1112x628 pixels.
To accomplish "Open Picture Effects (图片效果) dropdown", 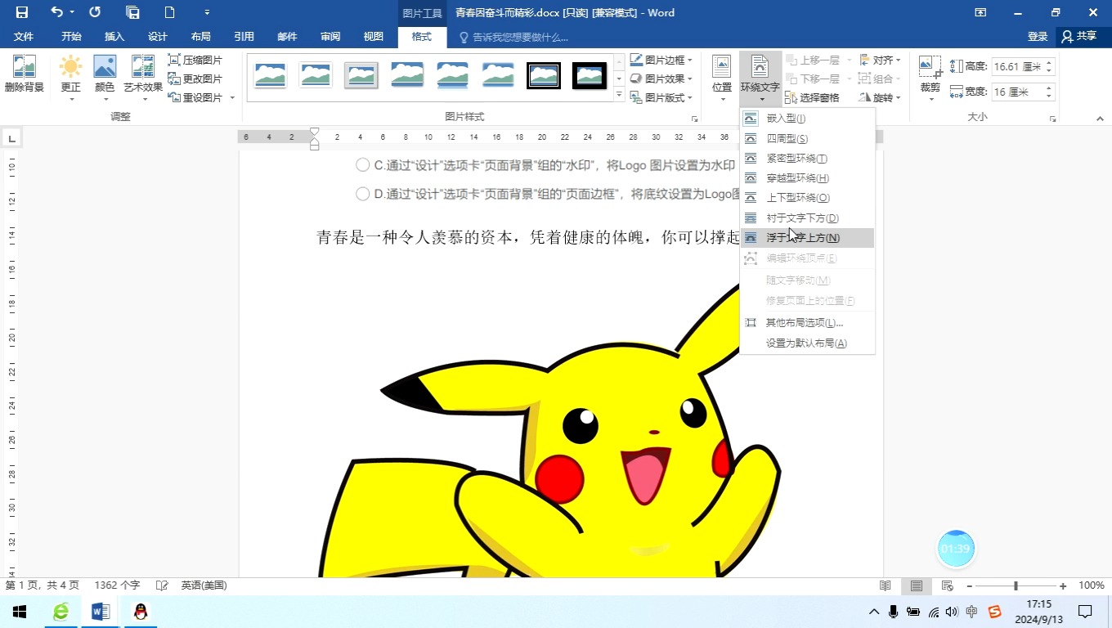I will click(661, 78).
